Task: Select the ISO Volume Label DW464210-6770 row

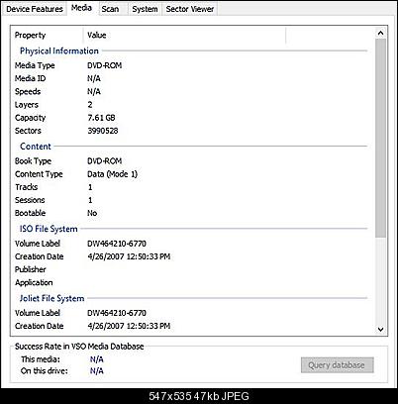Action: (191, 244)
